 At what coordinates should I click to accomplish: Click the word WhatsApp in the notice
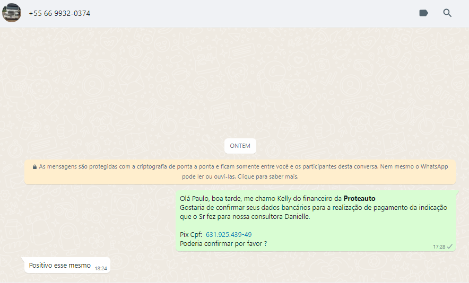(x=434, y=166)
